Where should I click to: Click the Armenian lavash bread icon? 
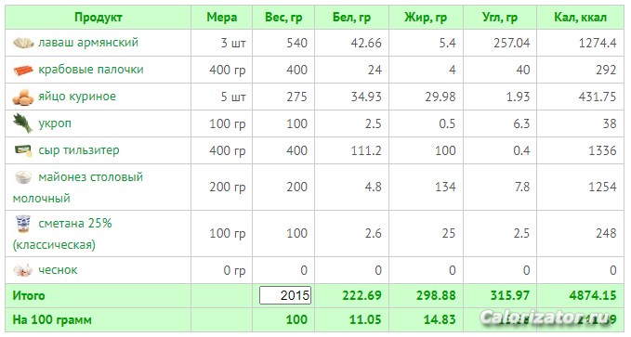[23, 43]
